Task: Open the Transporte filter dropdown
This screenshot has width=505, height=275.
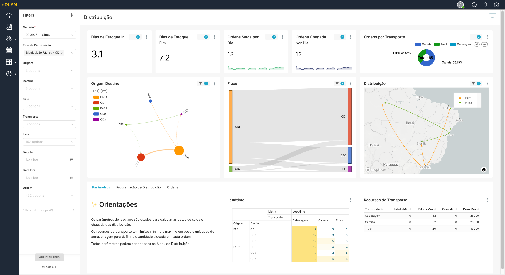Action: (x=49, y=124)
